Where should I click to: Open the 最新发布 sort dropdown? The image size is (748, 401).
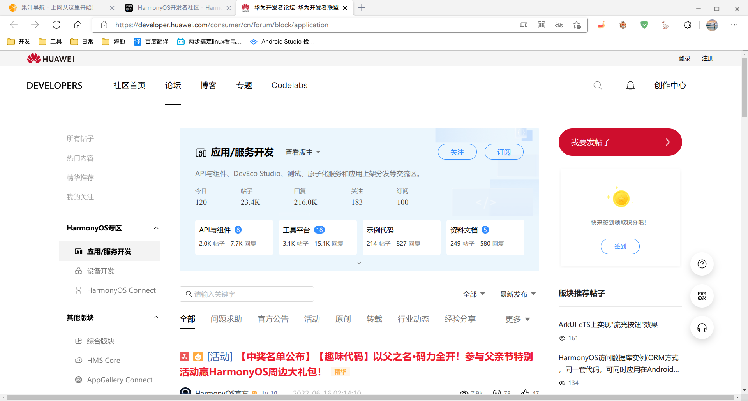(518, 294)
